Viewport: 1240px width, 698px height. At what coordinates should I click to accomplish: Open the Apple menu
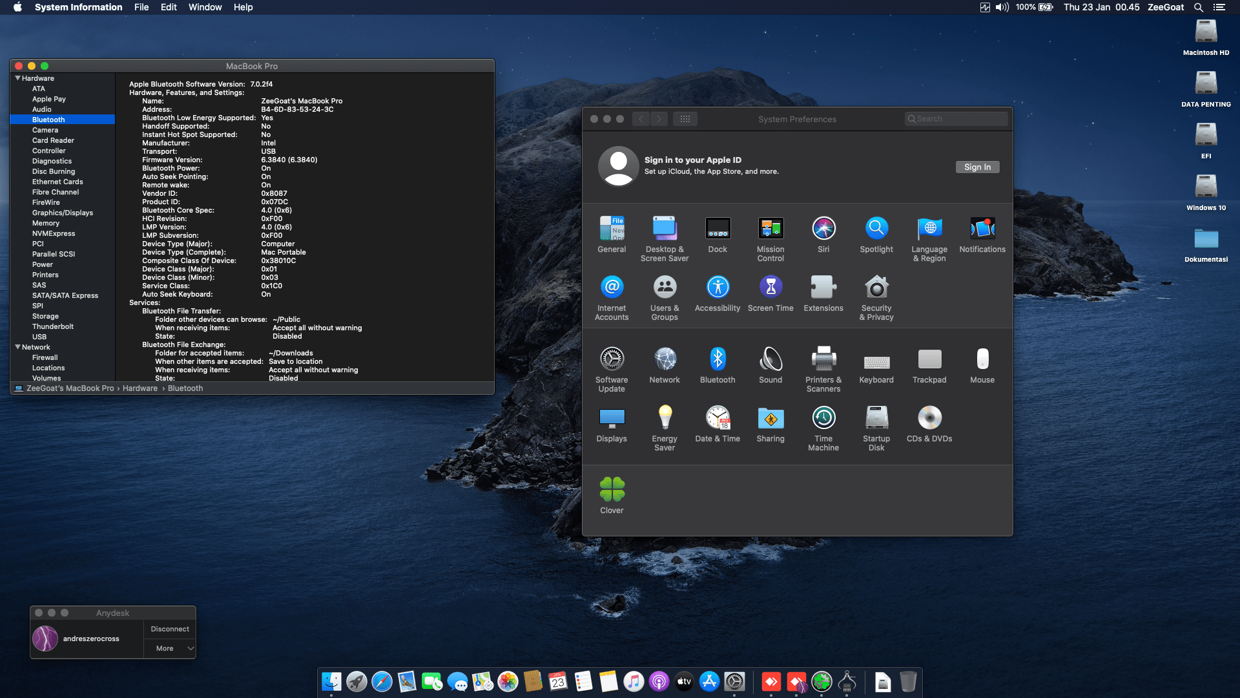[17, 7]
